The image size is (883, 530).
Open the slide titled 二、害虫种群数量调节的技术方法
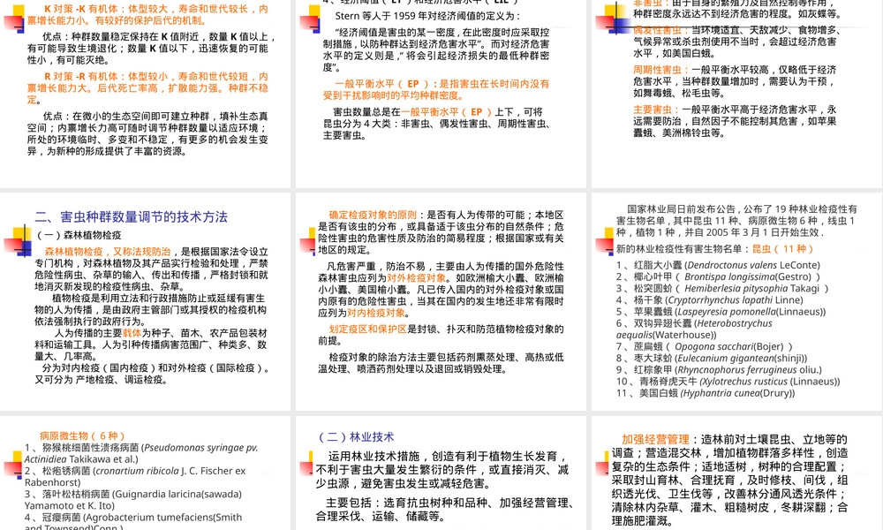point(146,301)
